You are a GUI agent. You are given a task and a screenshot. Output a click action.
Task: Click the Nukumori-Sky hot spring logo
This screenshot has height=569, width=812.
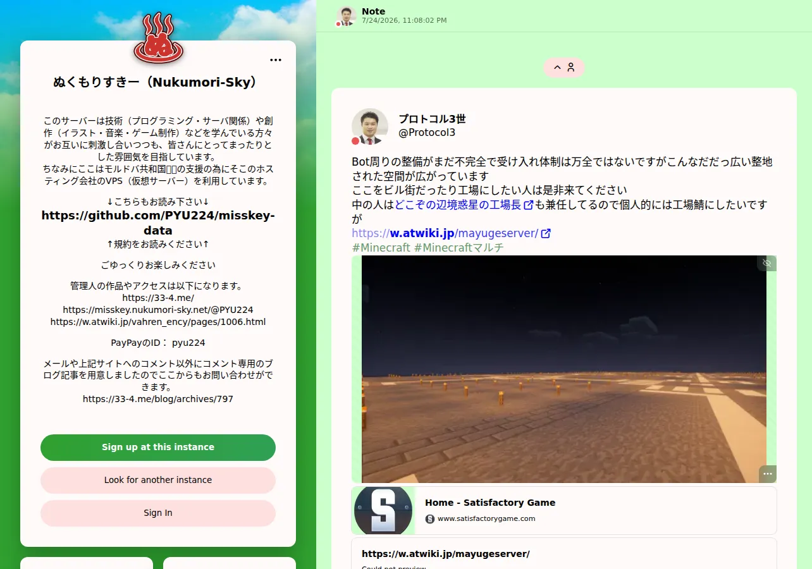click(158, 38)
